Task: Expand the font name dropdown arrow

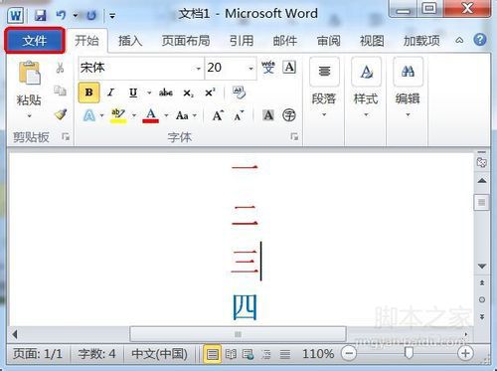Action: click(x=198, y=69)
